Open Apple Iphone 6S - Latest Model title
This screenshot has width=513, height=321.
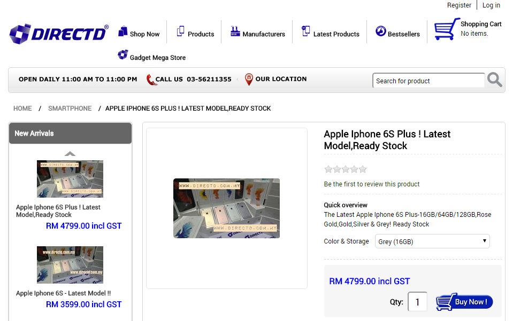[x=64, y=293]
